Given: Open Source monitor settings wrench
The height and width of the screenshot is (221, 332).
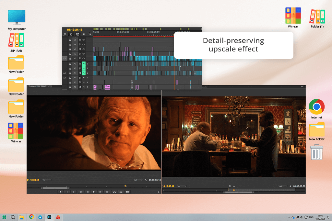Looking at the screenshot, I should coord(290,186).
